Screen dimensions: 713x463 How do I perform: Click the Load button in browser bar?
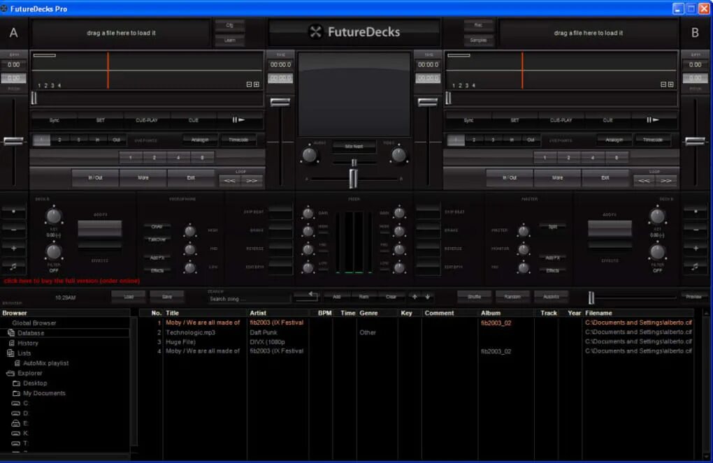point(129,297)
